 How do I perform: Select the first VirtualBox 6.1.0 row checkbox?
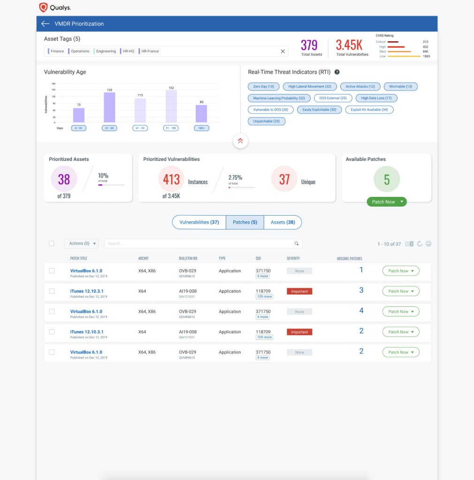[52, 271]
